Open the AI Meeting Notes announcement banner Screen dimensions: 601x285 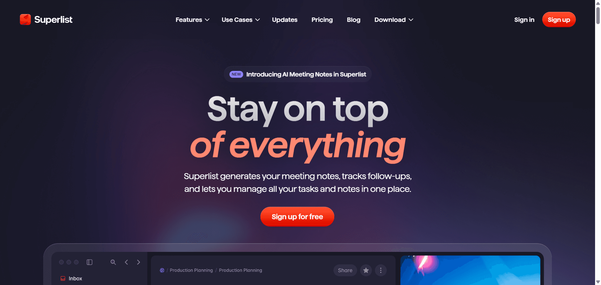[298, 74]
